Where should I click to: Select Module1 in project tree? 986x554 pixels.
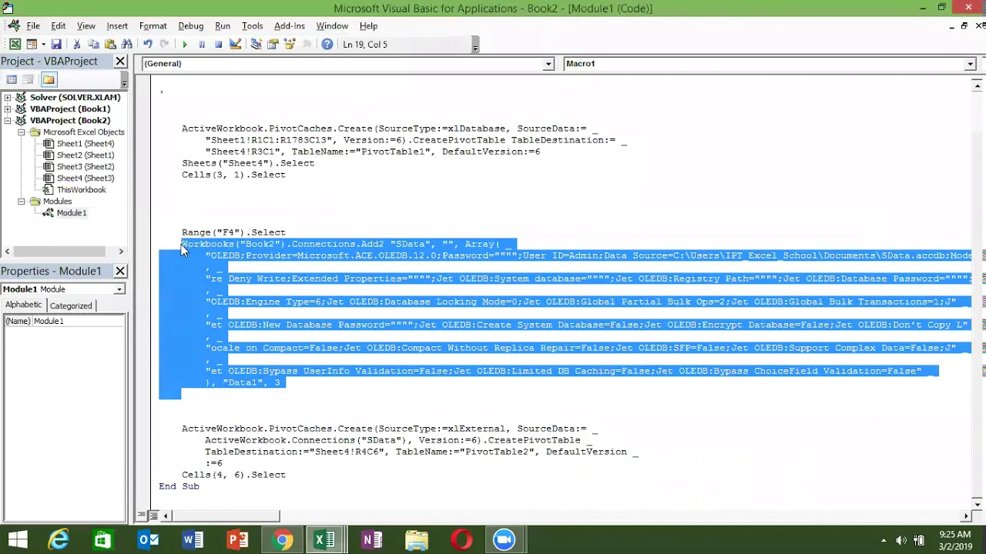71,213
